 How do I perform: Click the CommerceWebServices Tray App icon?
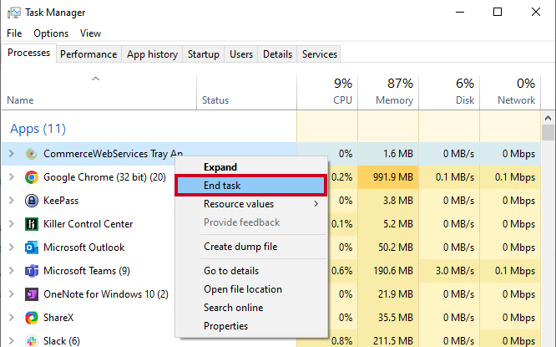[32, 154]
